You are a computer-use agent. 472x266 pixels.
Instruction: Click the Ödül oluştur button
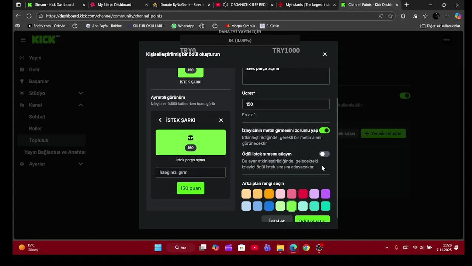coord(312,219)
